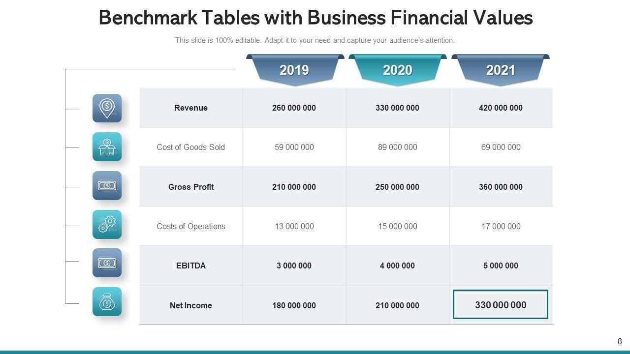630x354 pixels.
Task: Select the 2020 EBITDA value 4 000 000
Action: pyautogui.click(x=397, y=265)
